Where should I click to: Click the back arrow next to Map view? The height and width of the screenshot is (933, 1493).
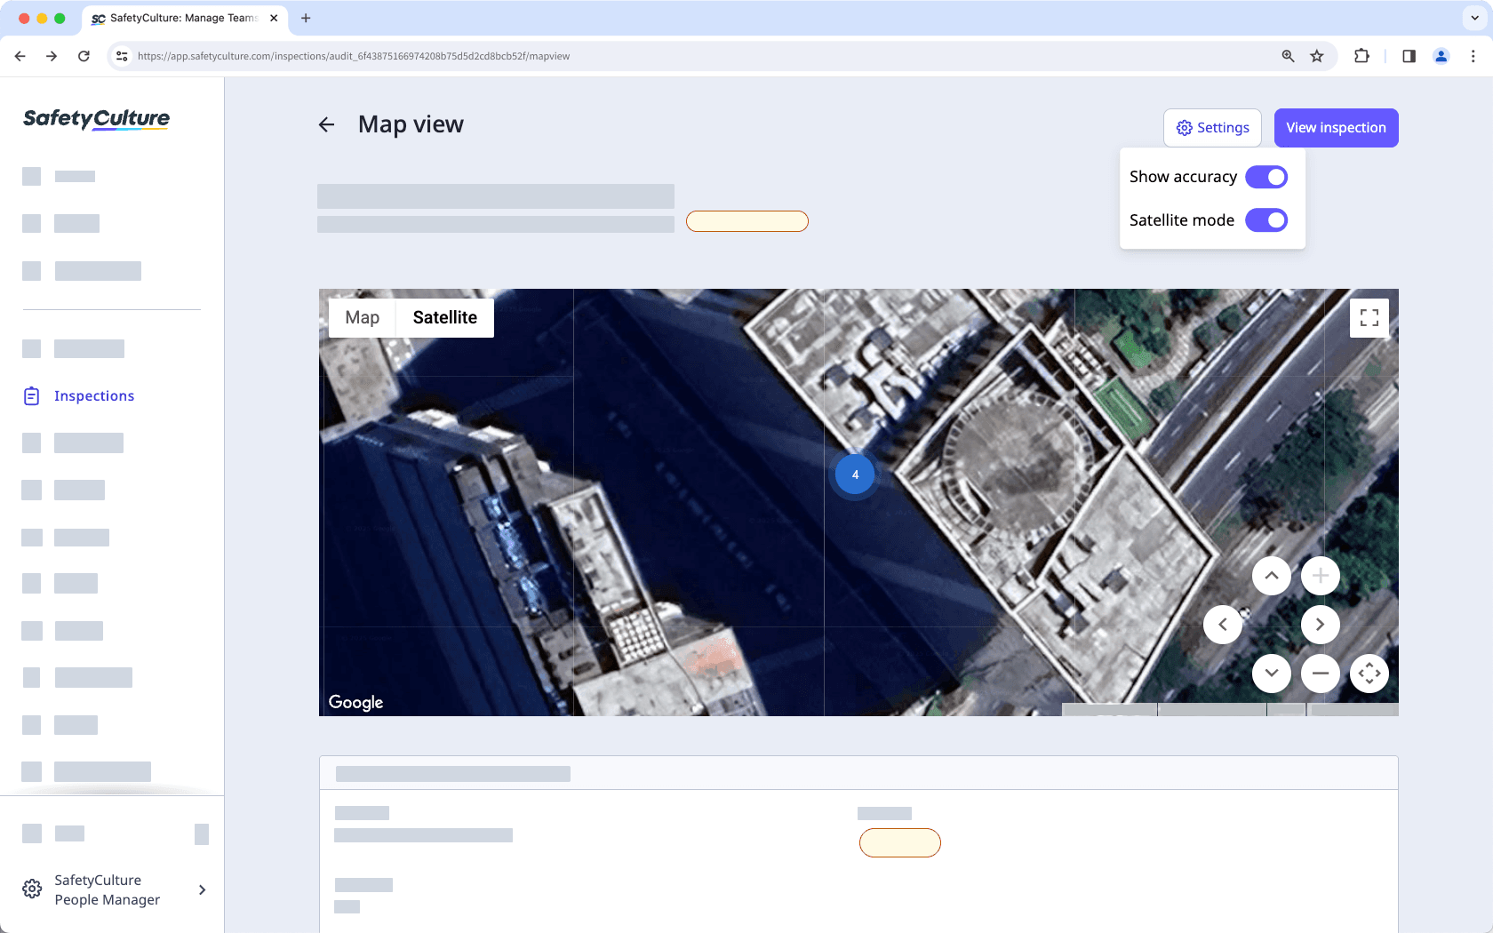326,124
